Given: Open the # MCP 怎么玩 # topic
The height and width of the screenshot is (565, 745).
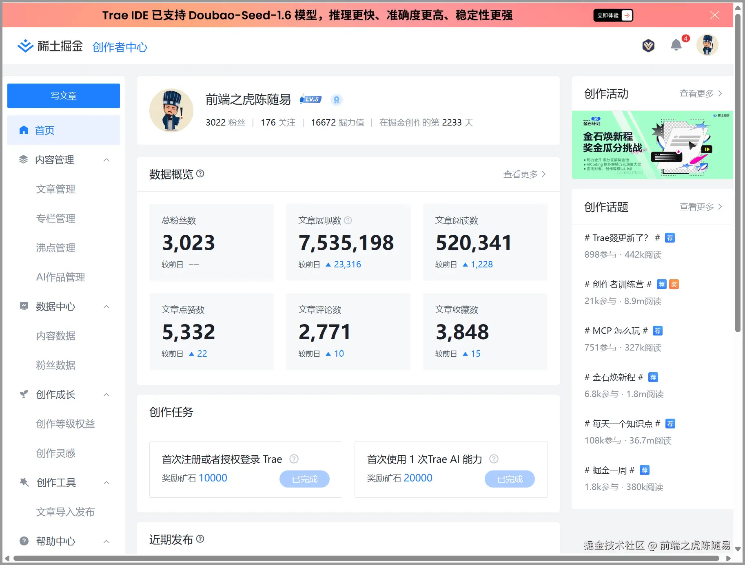Looking at the screenshot, I should [x=616, y=331].
